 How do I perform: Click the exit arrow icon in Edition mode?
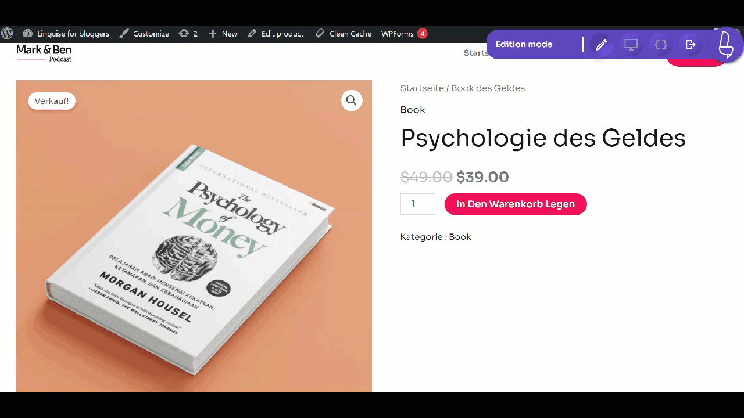coord(691,45)
